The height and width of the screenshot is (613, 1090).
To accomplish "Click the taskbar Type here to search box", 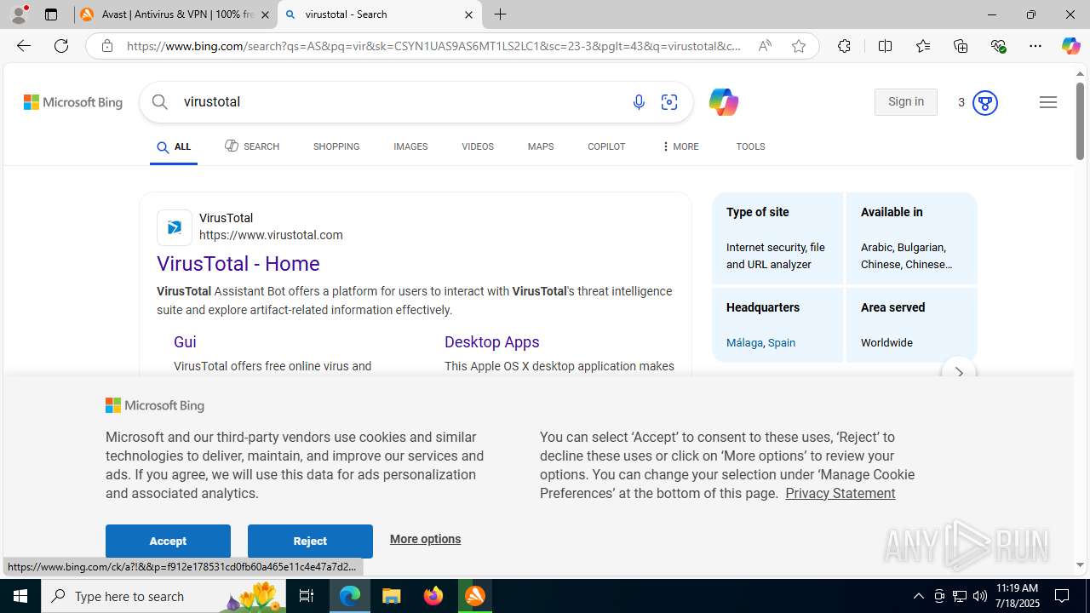I will (164, 596).
